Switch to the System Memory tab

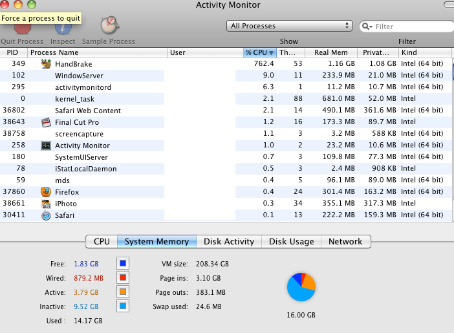tap(157, 241)
